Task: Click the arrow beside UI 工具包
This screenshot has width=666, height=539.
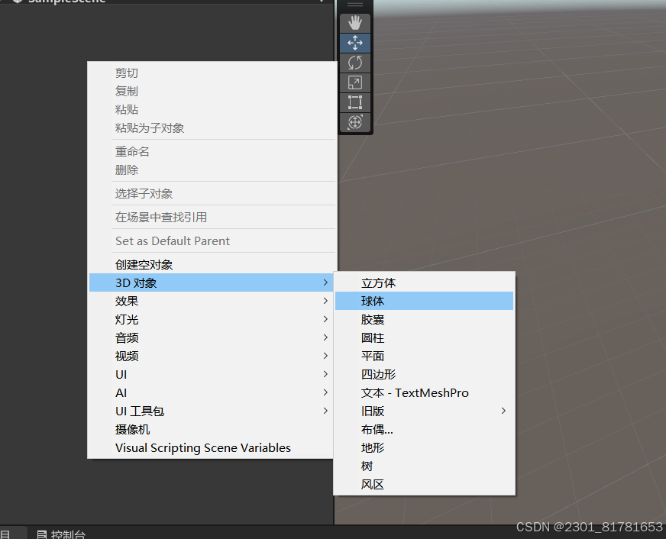Action: coord(325,411)
